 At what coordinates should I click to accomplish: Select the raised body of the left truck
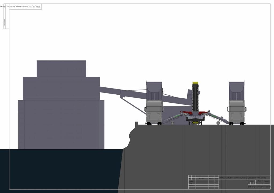click(154, 91)
